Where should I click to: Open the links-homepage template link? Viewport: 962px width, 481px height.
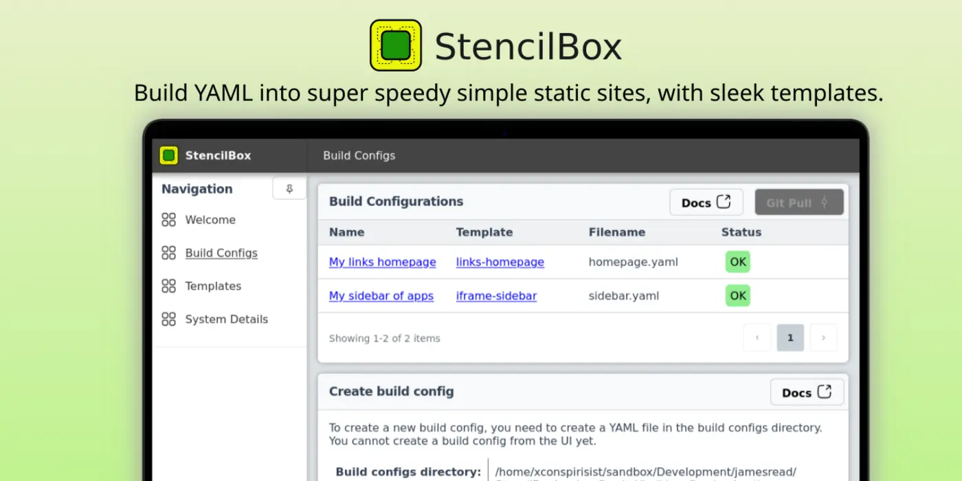pyautogui.click(x=500, y=262)
